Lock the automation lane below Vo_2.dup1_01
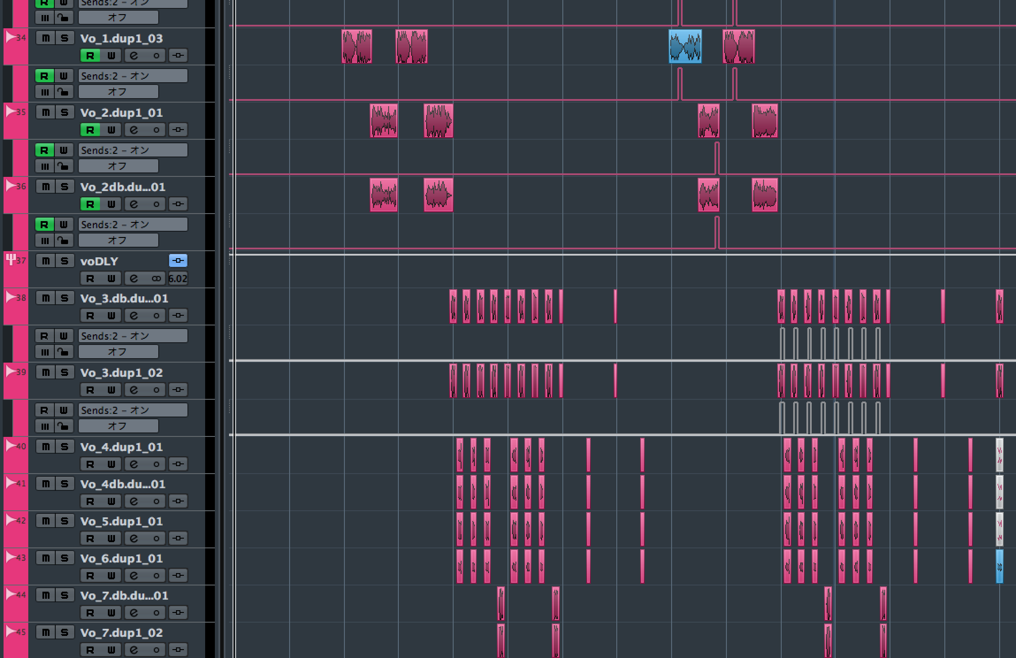The height and width of the screenshot is (658, 1016). (x=64, y=166)
